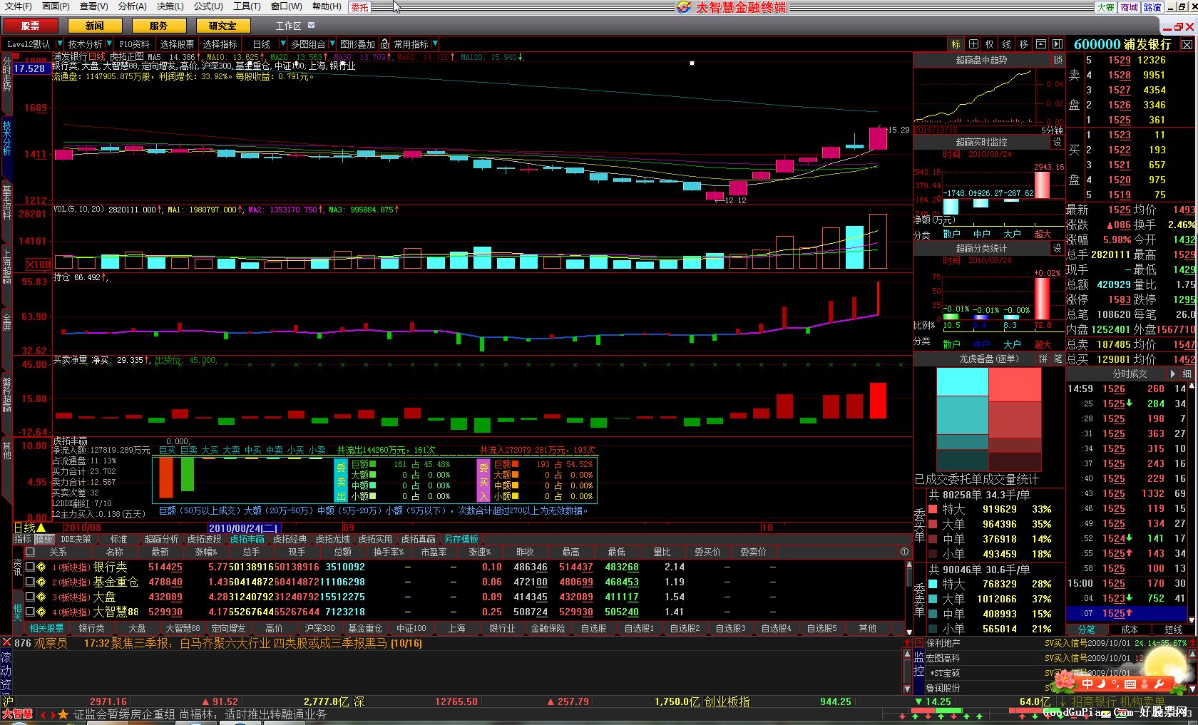Tick the checkbox for 银行类 row
Screen dimensions: 1198x725
30,567
